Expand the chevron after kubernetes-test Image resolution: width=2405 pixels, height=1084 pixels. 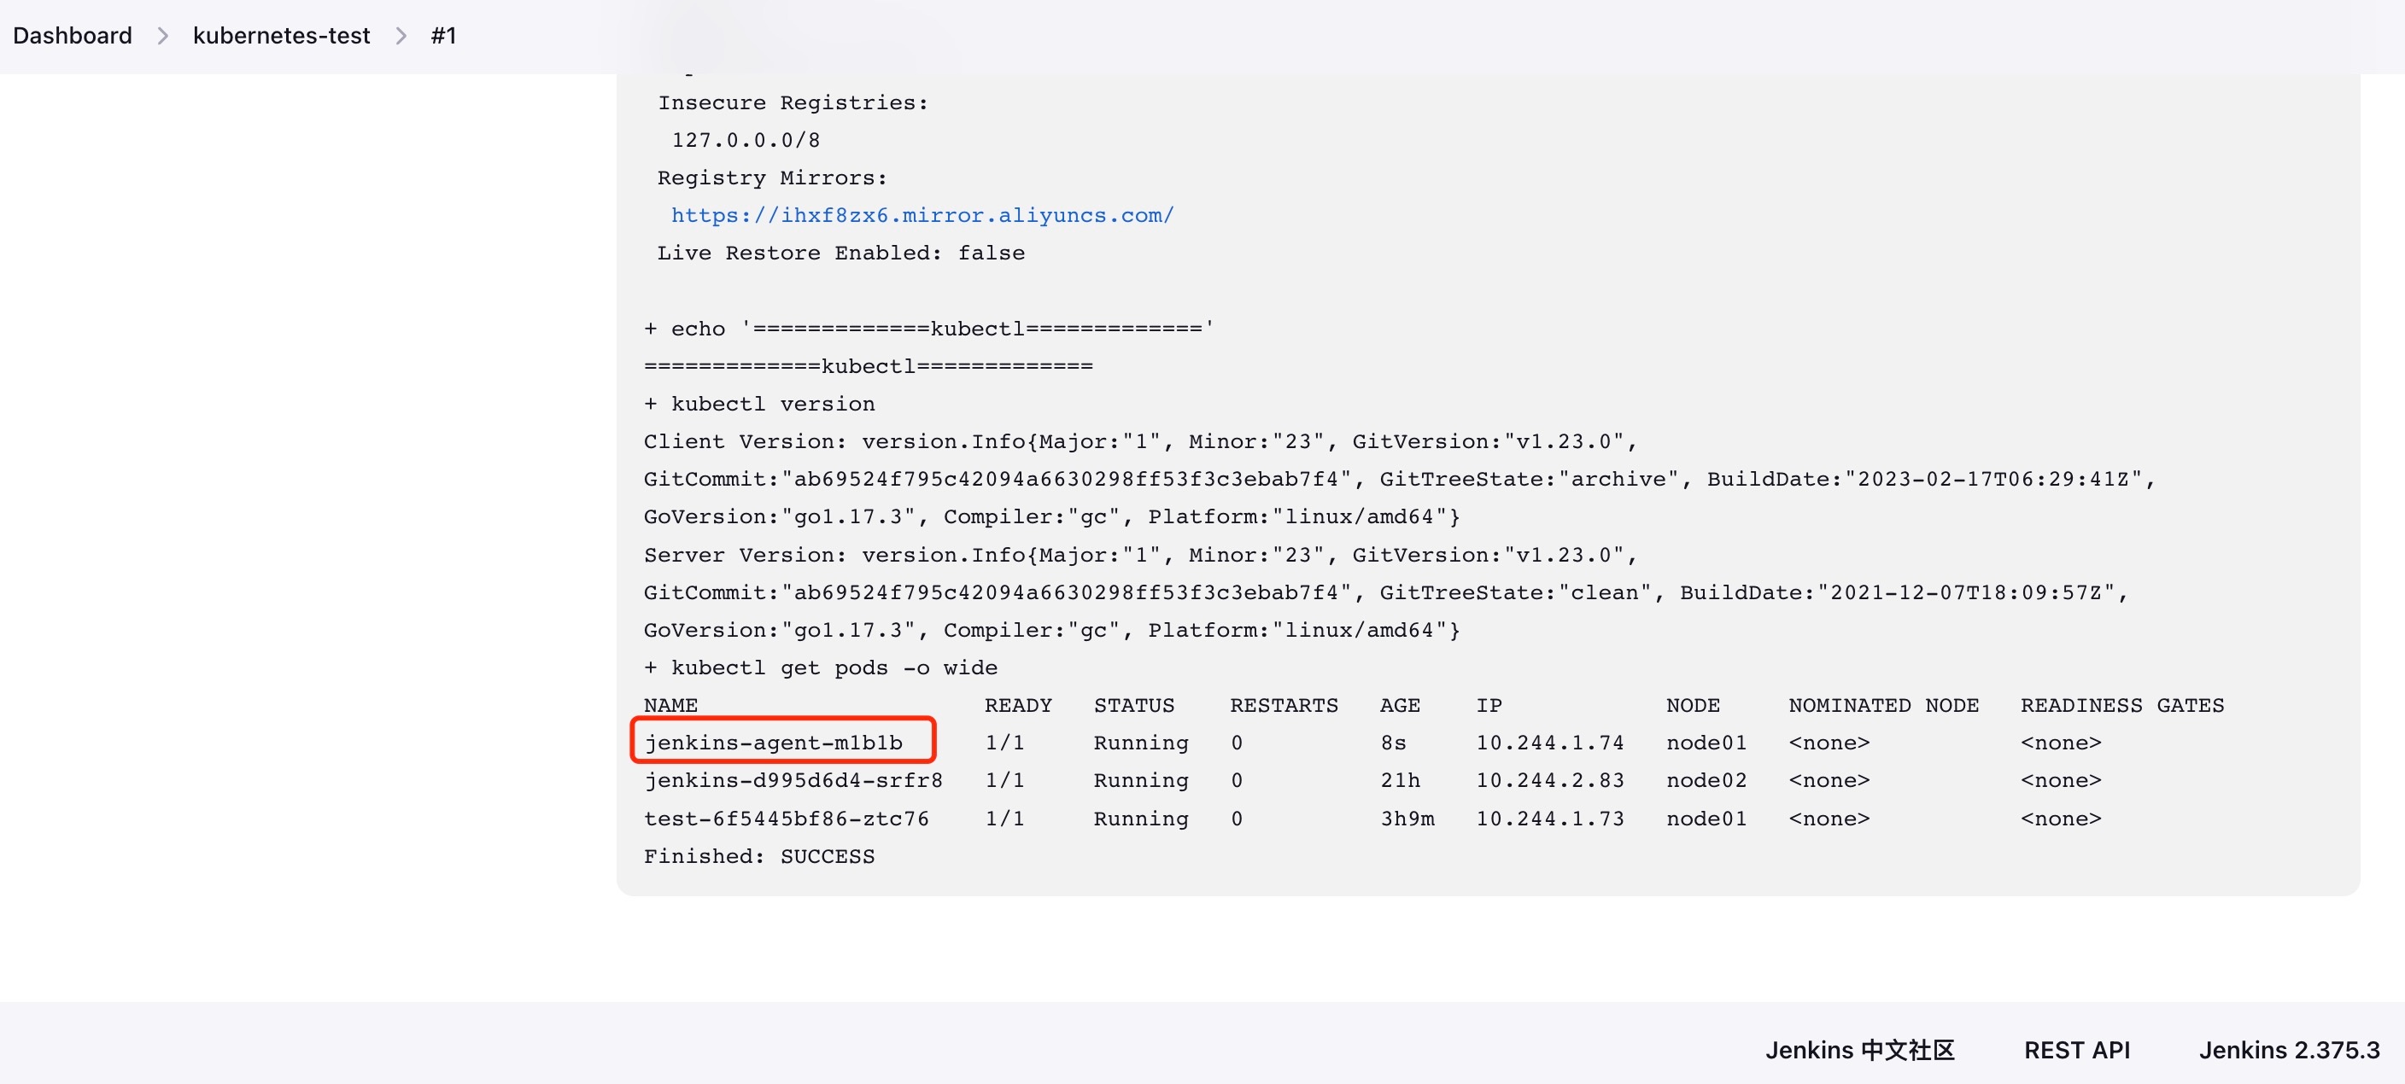(401, 36)
